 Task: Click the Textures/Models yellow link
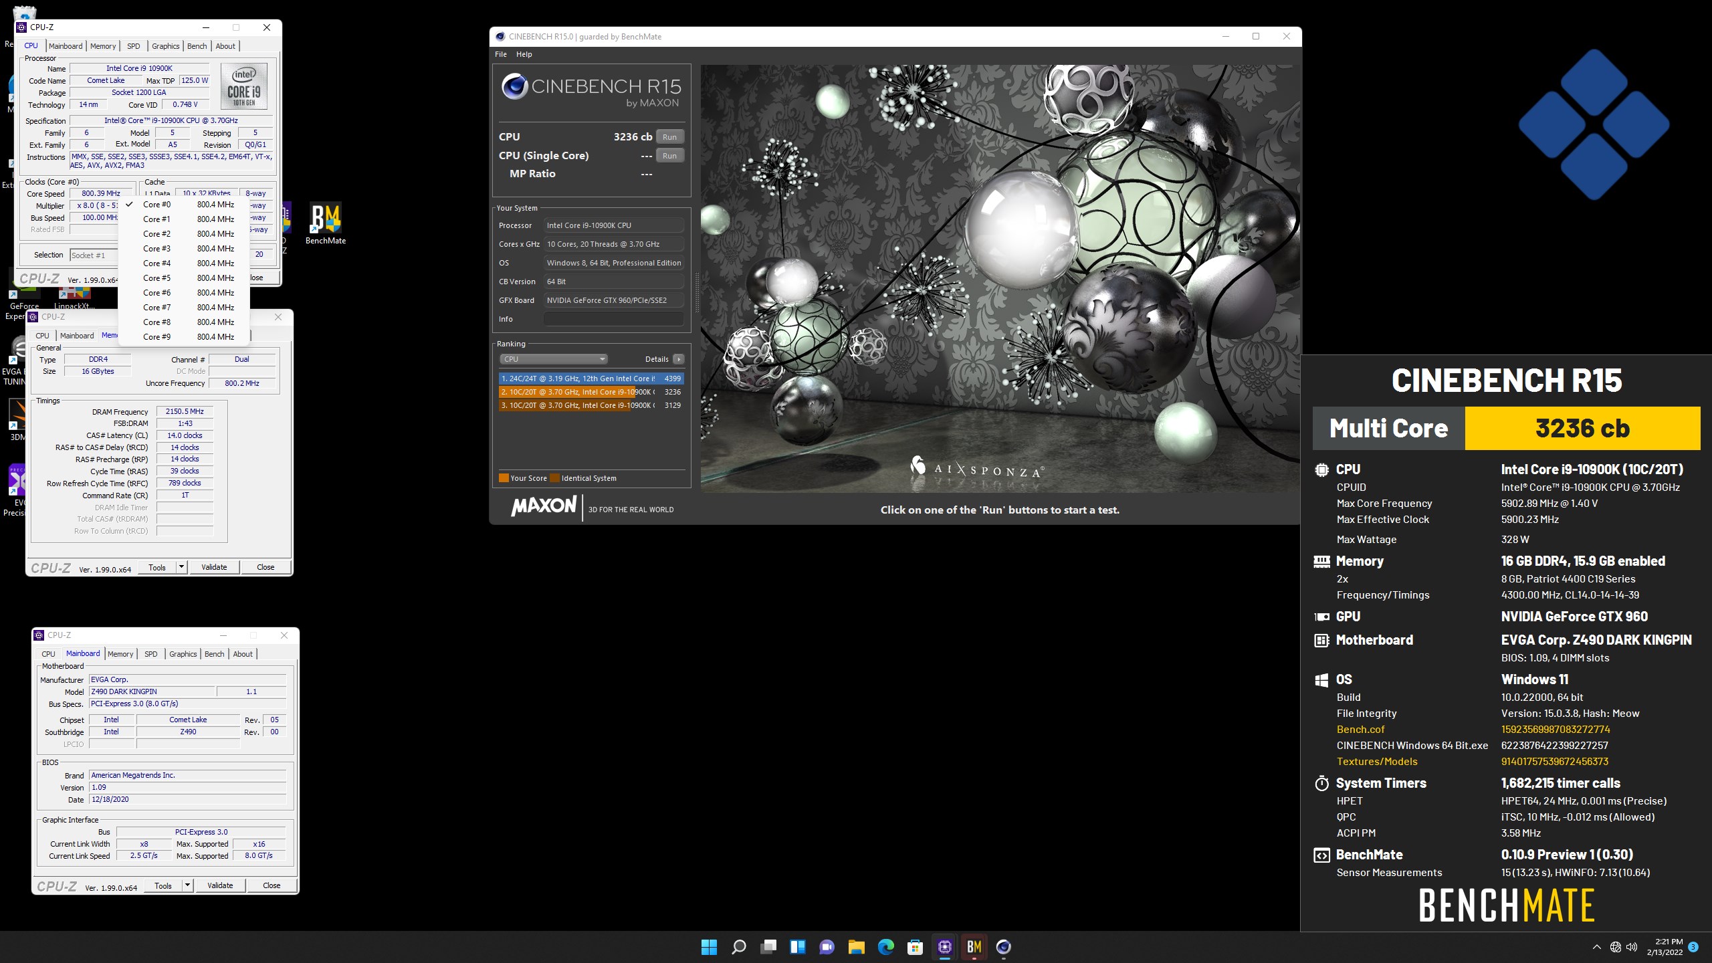(x=1377, y=762)
